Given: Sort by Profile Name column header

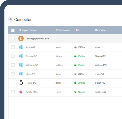Looking at the screenshot, I should tap(63, 30).
